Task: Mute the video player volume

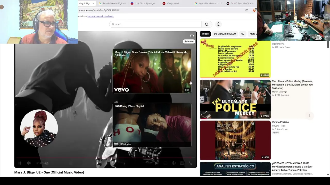Action: pos(29,163)
